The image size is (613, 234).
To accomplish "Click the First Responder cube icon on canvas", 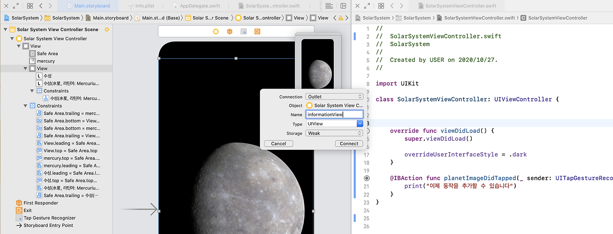I will (x=229, y=31).
